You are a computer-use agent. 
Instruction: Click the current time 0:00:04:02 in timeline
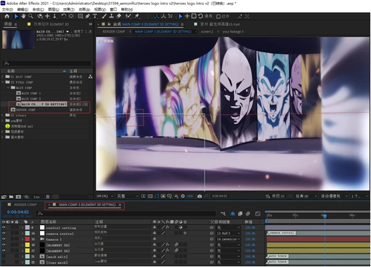tap(18, 212)
